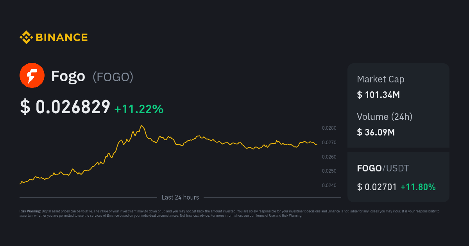Click the (FOGO) ticker symbol

113,77
